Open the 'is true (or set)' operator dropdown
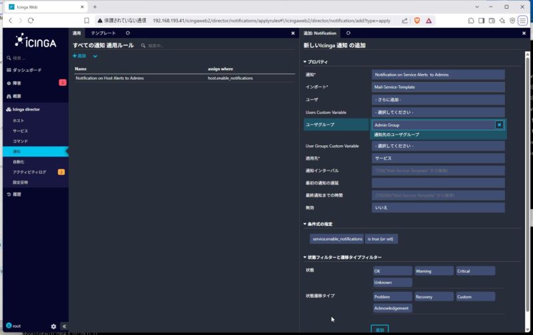533x335 pixels. click(381, 239)
